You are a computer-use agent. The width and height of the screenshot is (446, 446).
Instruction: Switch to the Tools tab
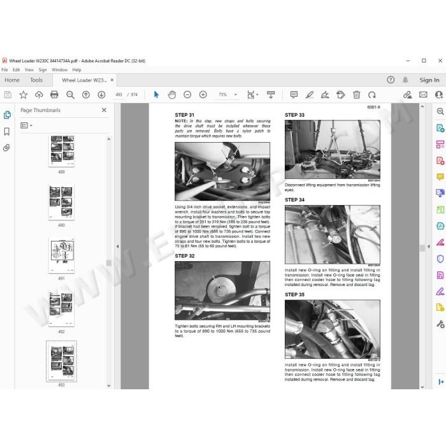tap(36, 80)
